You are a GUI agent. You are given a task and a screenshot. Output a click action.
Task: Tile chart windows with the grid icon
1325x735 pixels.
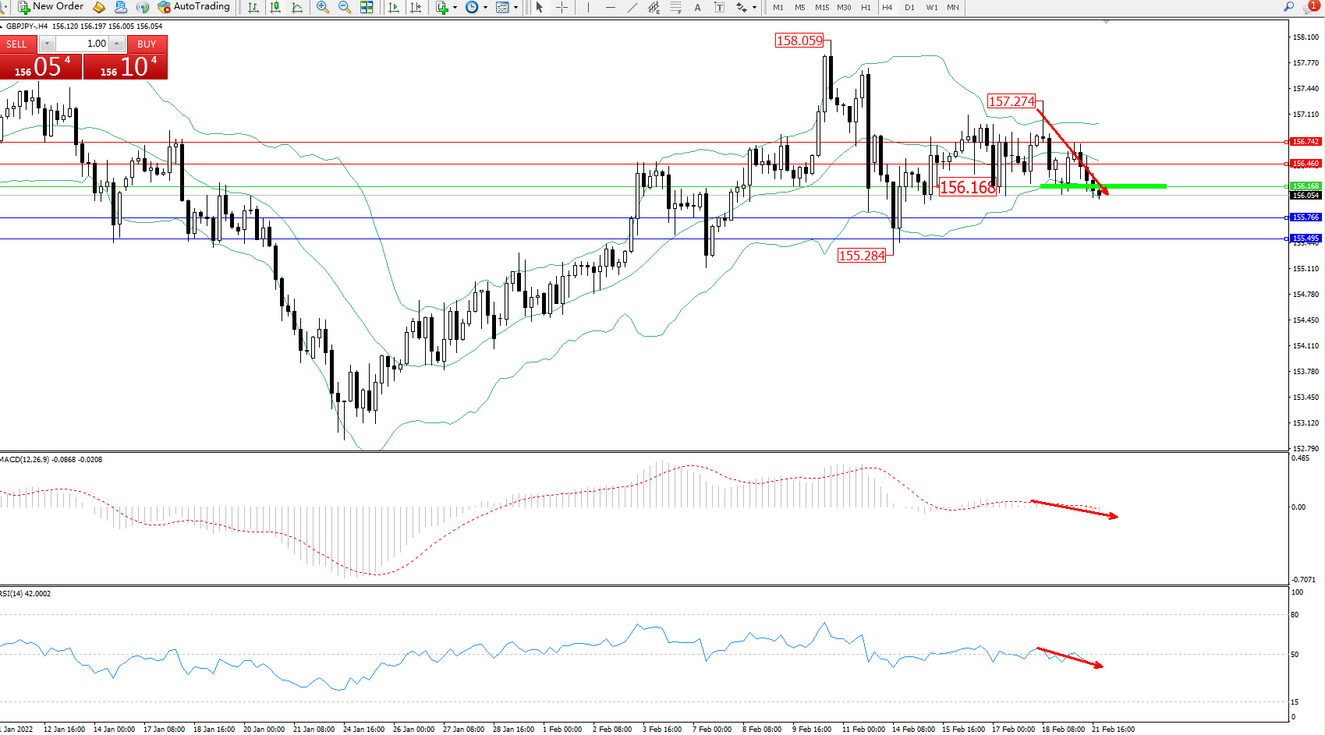367,7
